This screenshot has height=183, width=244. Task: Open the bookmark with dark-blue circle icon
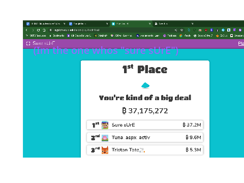tap(148, 36)
